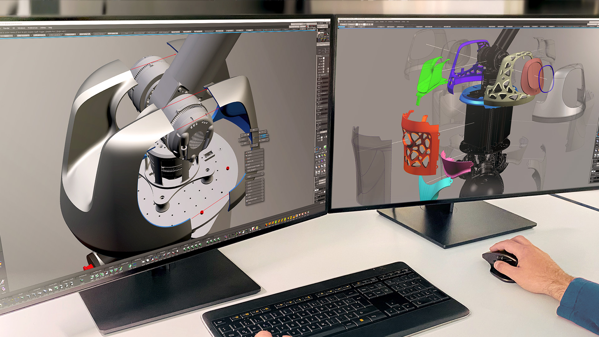Viewport: 599px width, 337px height.
Task: Select the Name NUS layer tab
Action: pyautogui.click(x=71, y=34)
